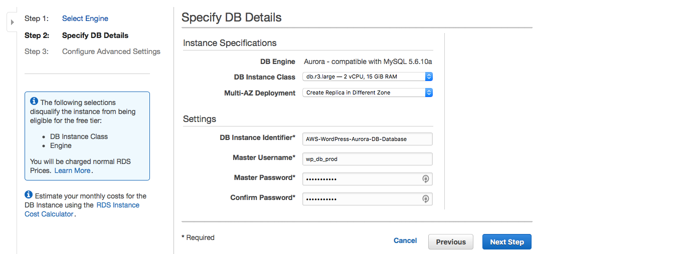The image size is (684, 254).
Task: Open the DB Instance Class dropdown
Action: coord(368,76)
